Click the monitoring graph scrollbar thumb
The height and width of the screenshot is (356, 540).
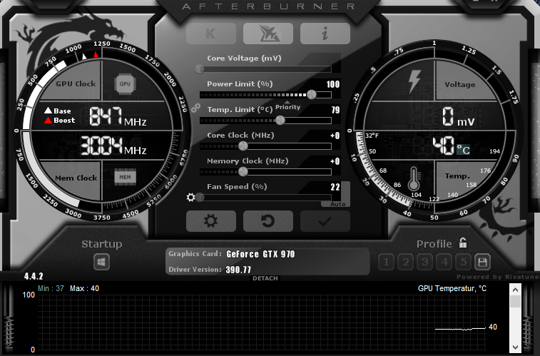515,301
